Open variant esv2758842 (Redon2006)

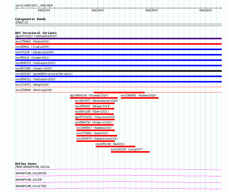coord(32,41)
